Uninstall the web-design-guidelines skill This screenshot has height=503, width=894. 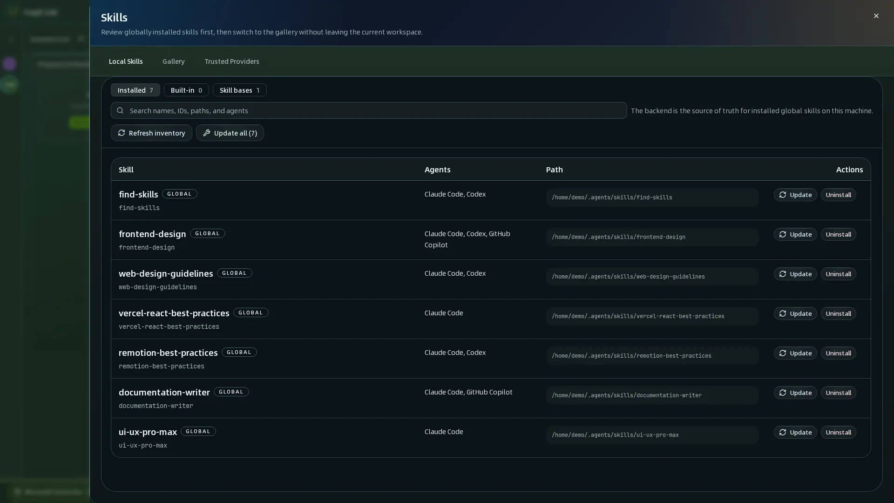(x=838, y=274)
